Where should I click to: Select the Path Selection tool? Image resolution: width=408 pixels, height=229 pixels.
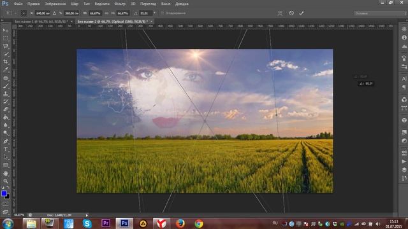click(x=6, y=157)
